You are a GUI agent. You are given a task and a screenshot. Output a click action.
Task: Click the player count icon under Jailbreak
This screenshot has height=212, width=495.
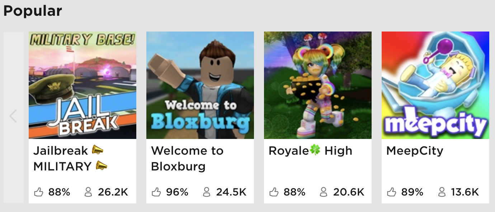[88, 192]
